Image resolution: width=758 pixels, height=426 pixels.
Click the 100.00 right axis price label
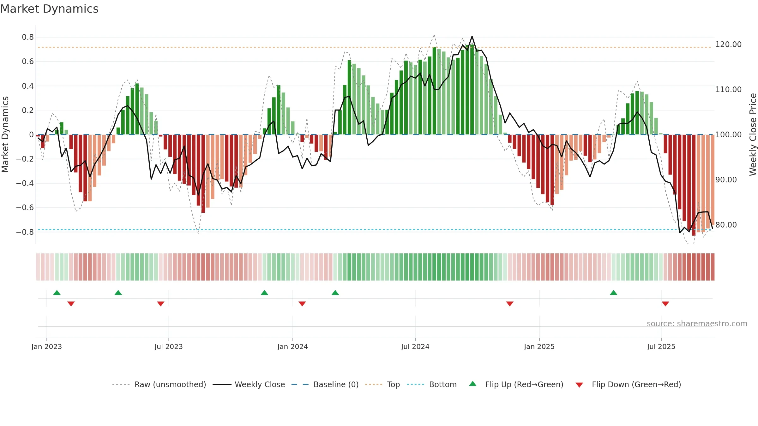point(728,134)
